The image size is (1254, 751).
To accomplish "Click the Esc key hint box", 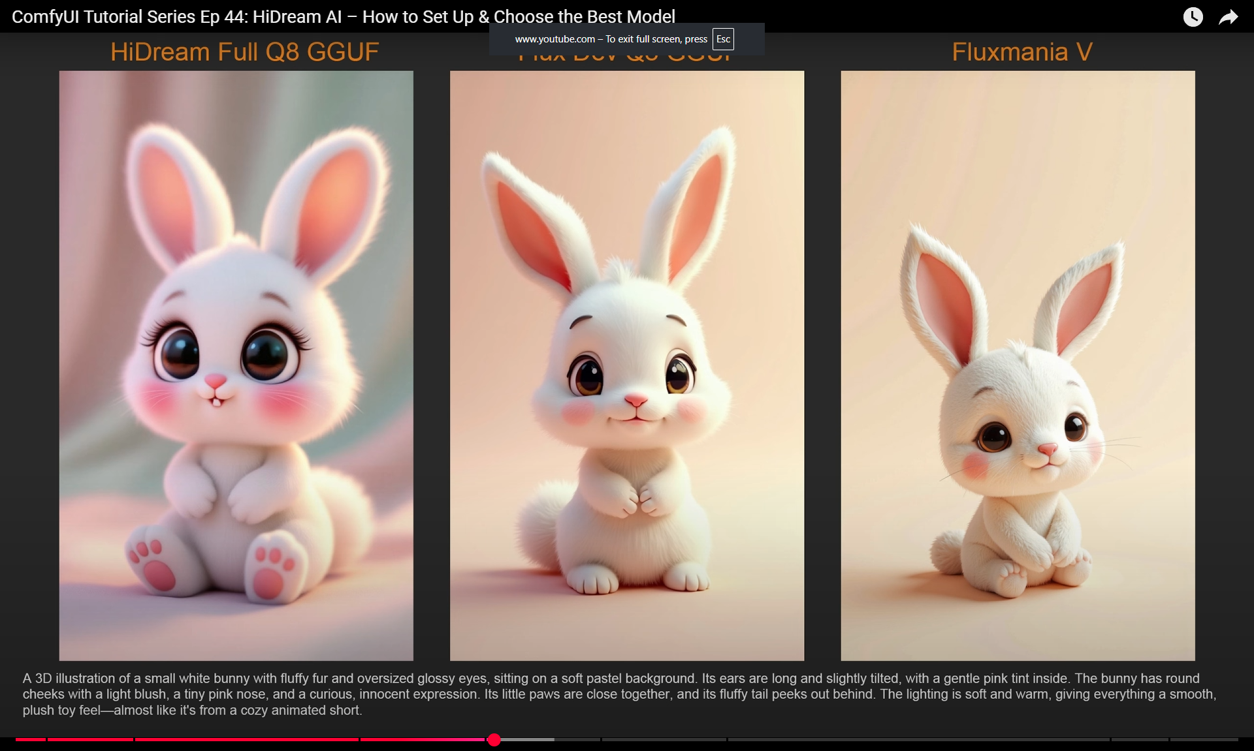I will click(723, 39).
